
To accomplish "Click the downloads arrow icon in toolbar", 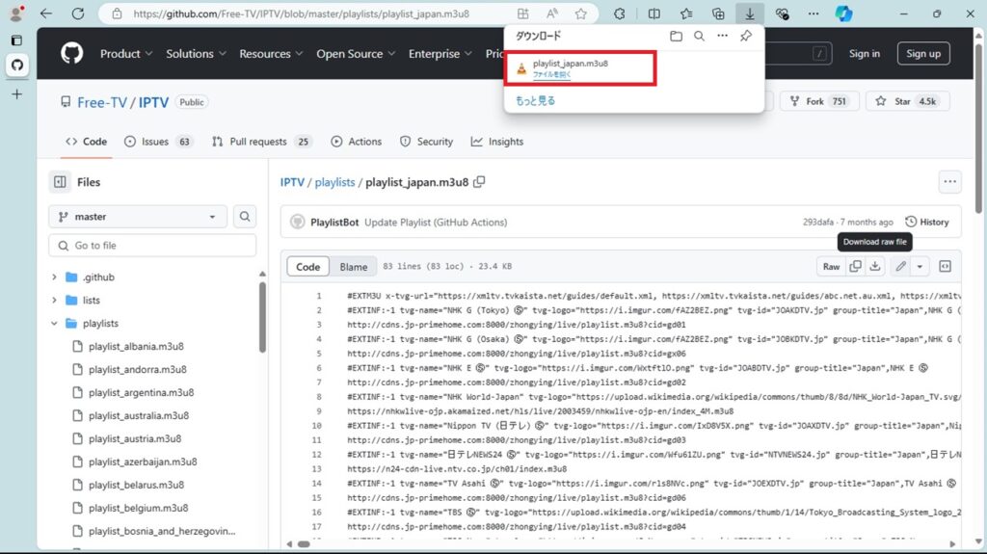I will pos(750,13).
